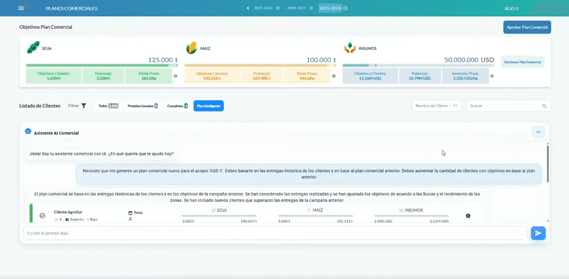569x279 pixels.
Task: Expand the Bajo level indicator for AgroSur
Action: pyautogui.click(x=92, y=220)
